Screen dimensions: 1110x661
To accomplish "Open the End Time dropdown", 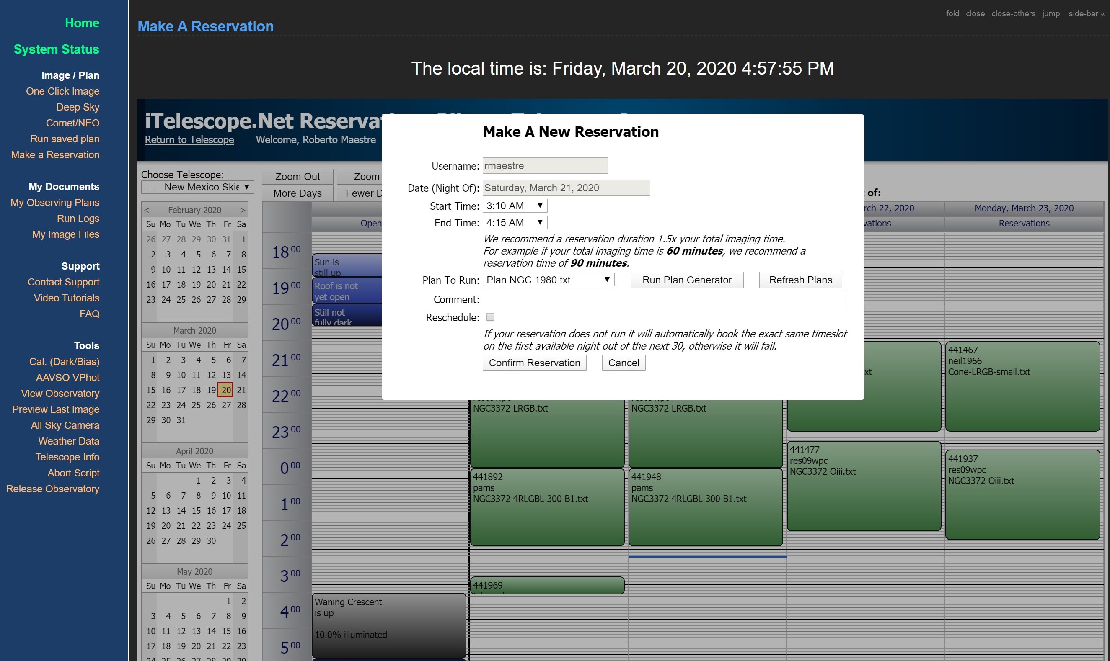I will pyautogui.click(x=515, y=223).
